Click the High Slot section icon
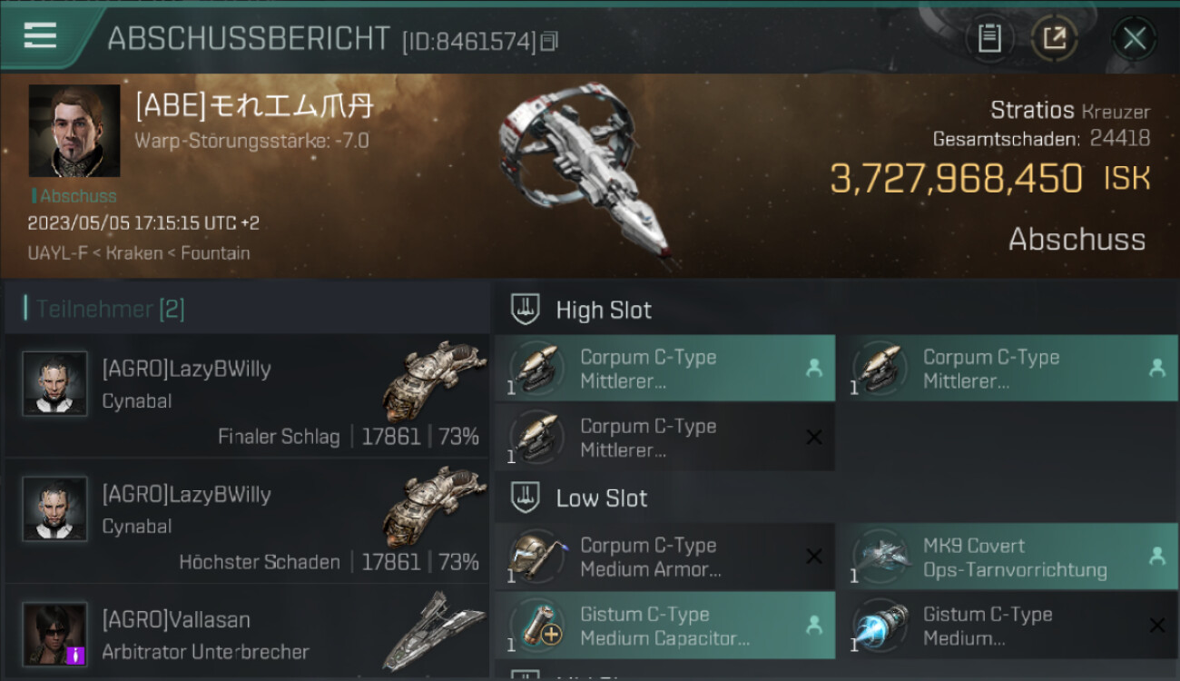Viewport: 1180px width, 681px height. 526,310
